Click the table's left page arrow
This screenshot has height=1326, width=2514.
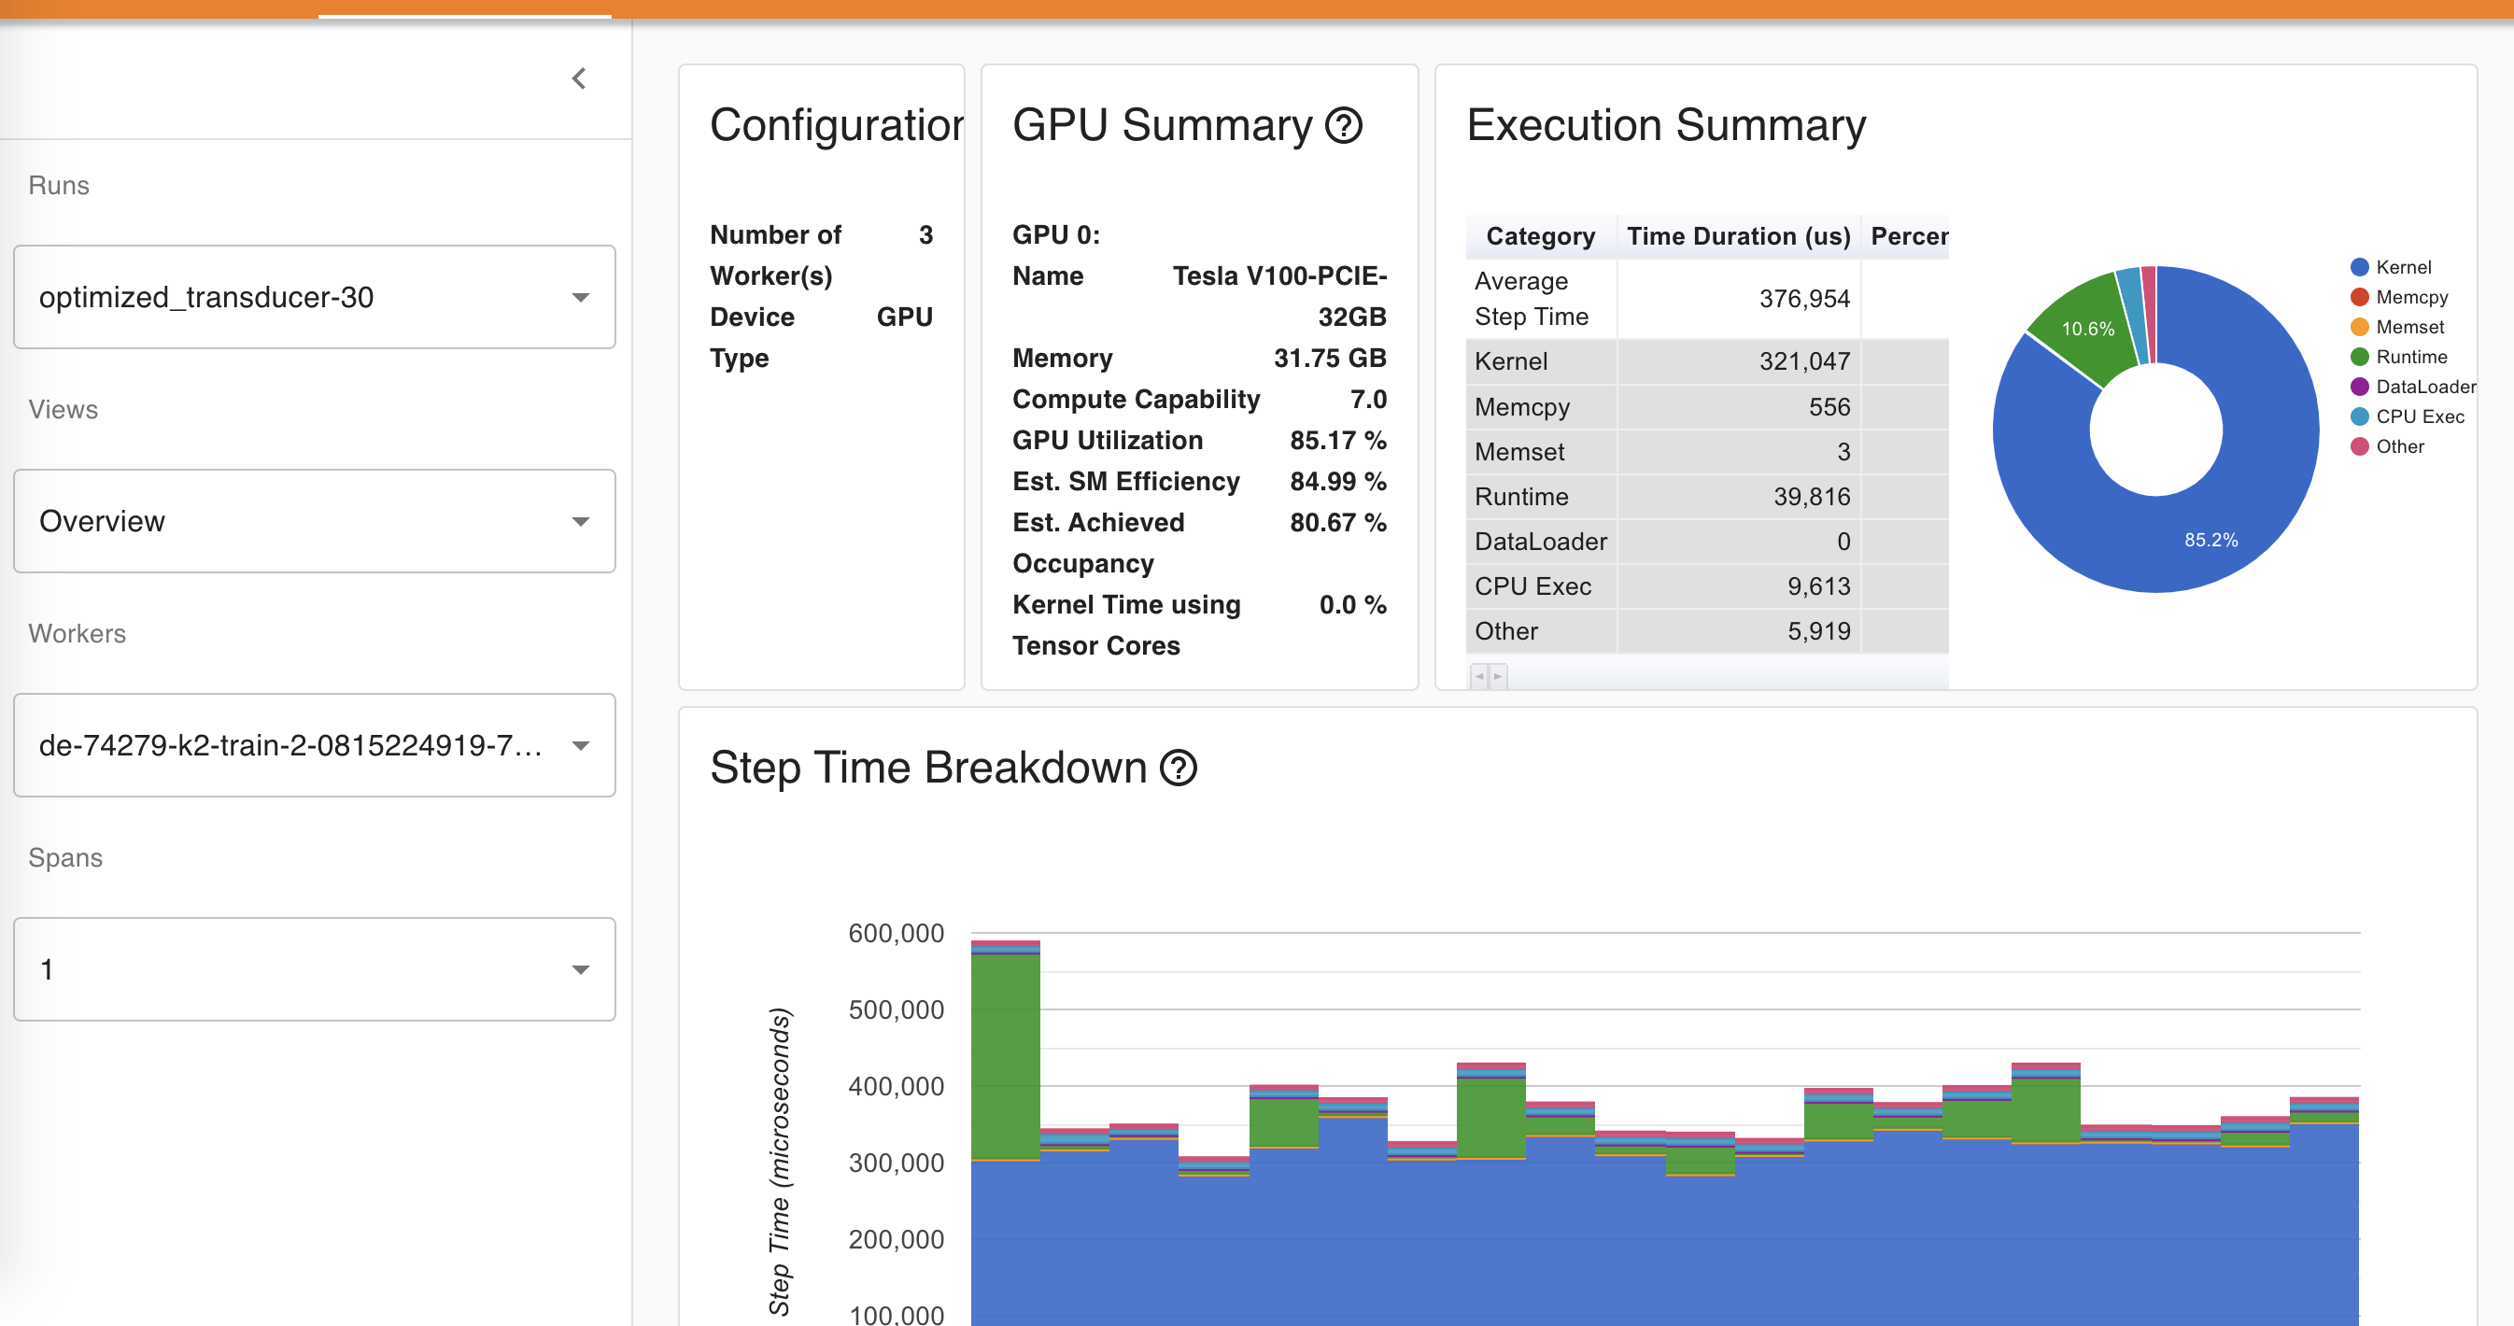(1479, 675)
